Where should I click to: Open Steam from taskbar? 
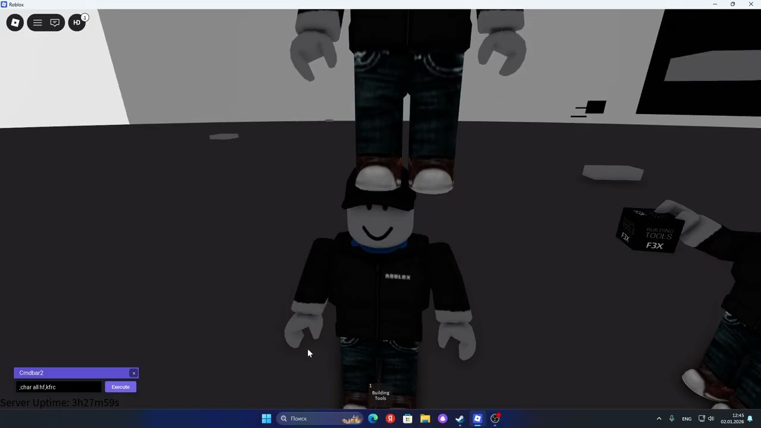pos(460,418)
